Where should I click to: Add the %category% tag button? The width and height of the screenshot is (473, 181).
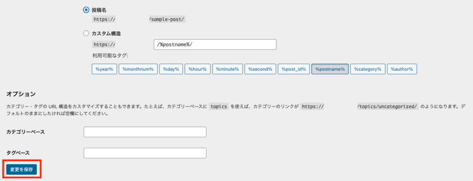(x=368, y=69)
